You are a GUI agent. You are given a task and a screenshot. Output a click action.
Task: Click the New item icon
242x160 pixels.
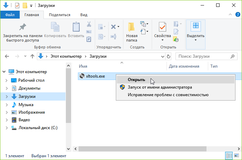143,24
